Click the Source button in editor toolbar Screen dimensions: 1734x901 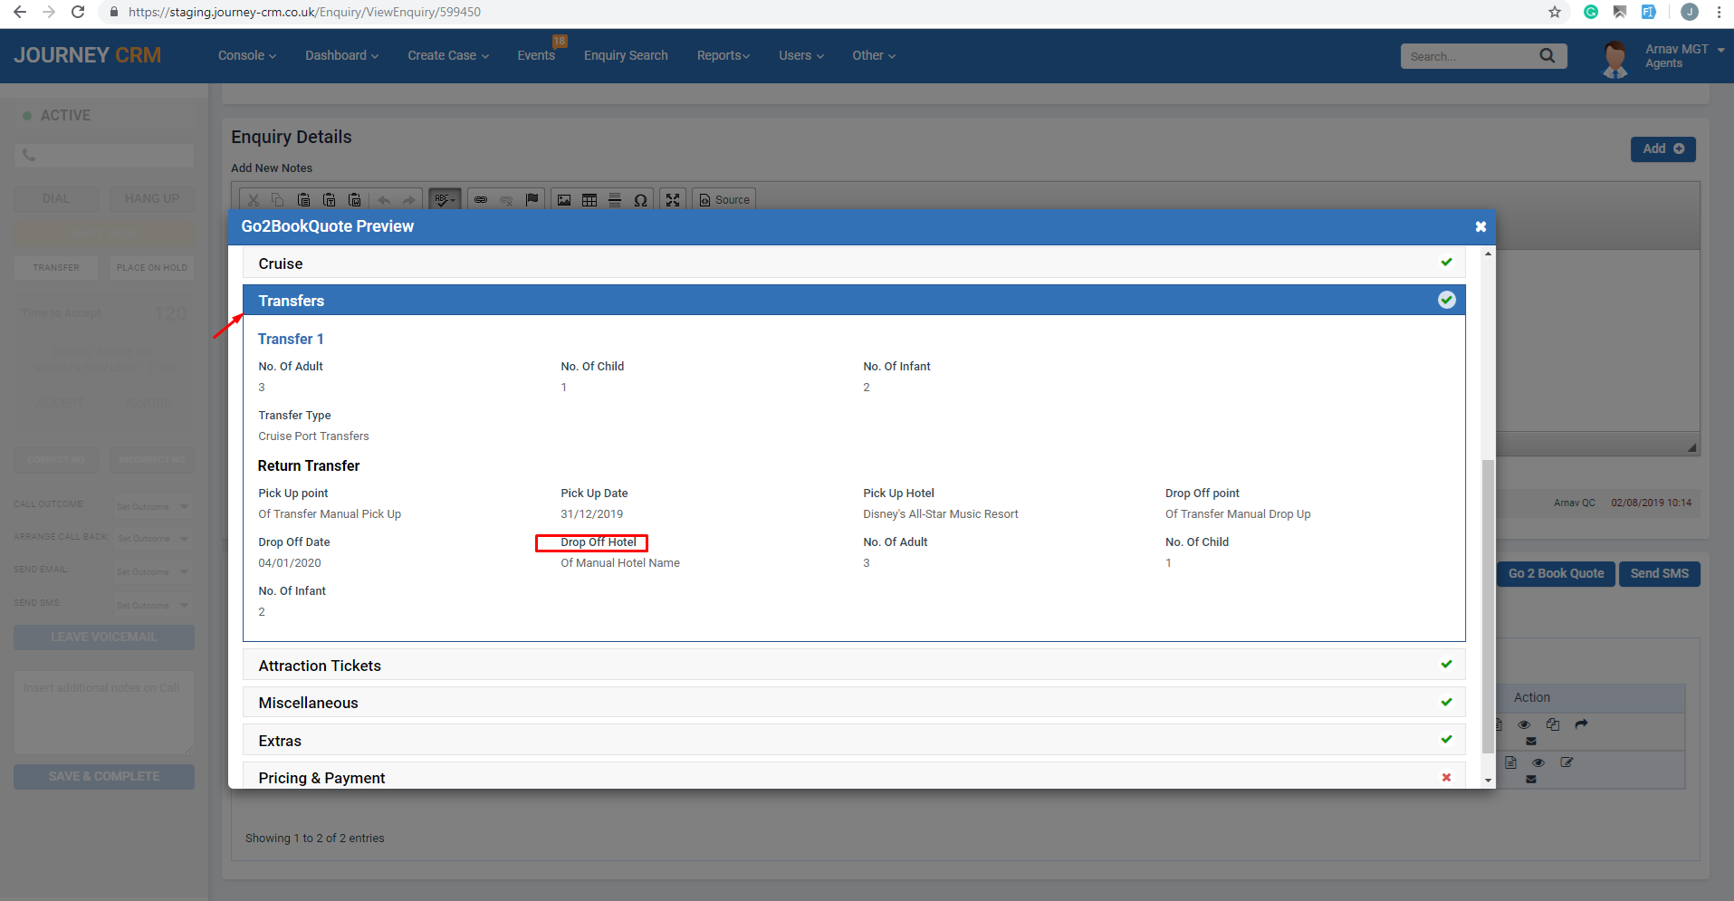coord(724,200)
